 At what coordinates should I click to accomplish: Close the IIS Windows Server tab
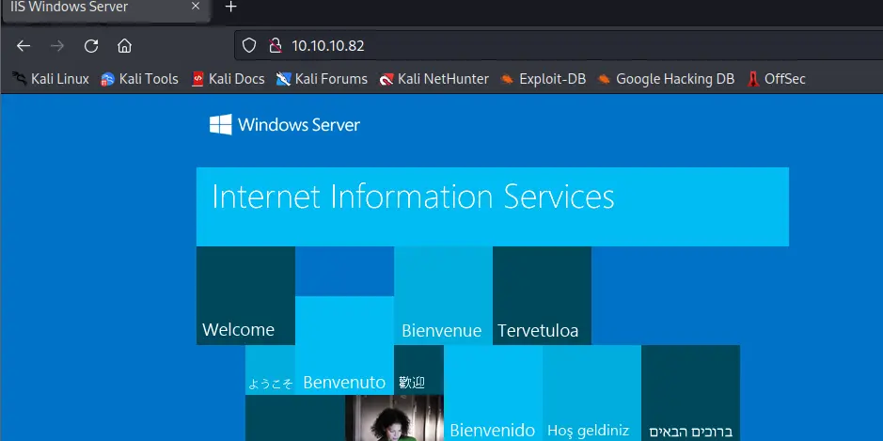pos(196,7)
